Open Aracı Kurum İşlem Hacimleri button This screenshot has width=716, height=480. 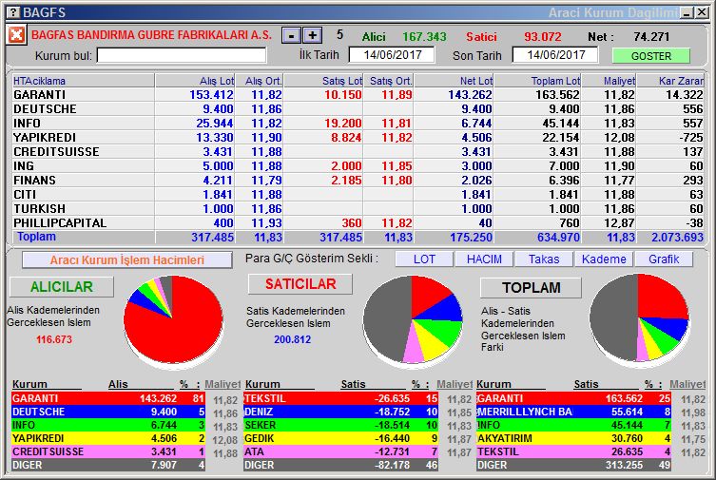(127, 260)
